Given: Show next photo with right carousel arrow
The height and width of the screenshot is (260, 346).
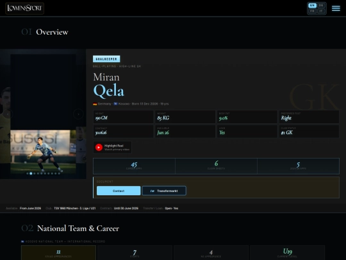Looking at the screenshot, I should (78, 114).
